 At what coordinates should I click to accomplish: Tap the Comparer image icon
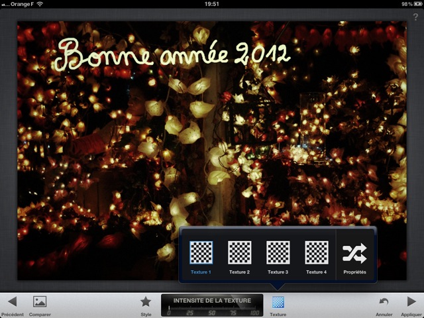(40, 302)
